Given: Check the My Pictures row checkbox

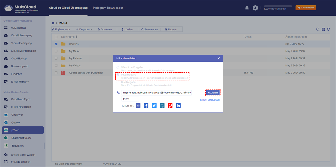Looking at the screenshot, I should (56, 58).
